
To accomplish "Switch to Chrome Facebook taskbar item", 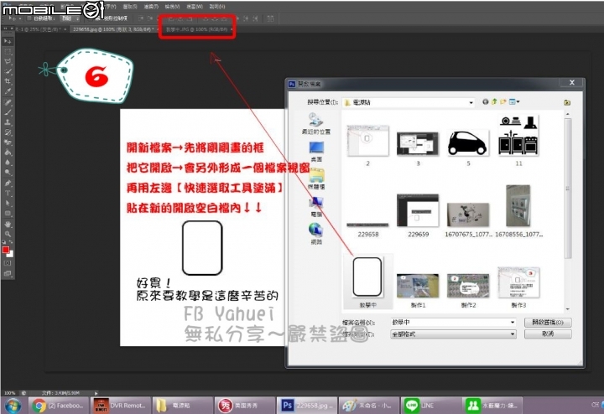I will pyautogui.click(x=59, y=406).
